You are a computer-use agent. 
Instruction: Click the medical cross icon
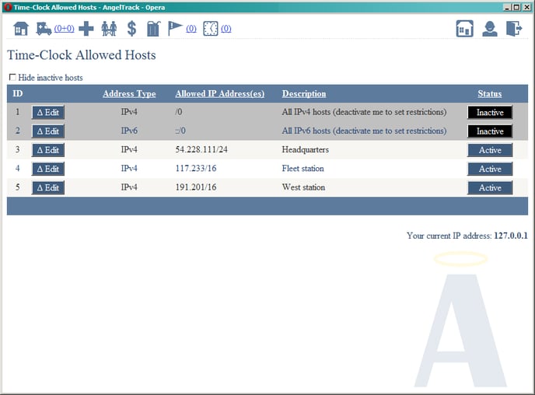click(x=86, y=29)
